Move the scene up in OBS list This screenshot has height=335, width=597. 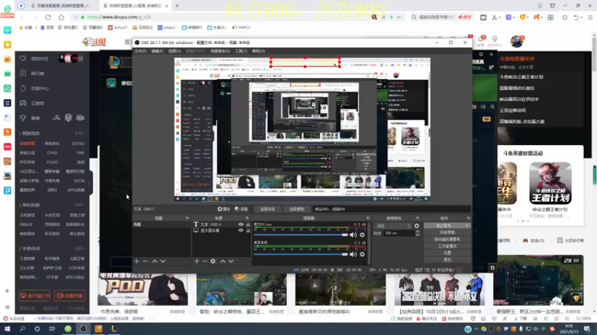coord(154,261)
